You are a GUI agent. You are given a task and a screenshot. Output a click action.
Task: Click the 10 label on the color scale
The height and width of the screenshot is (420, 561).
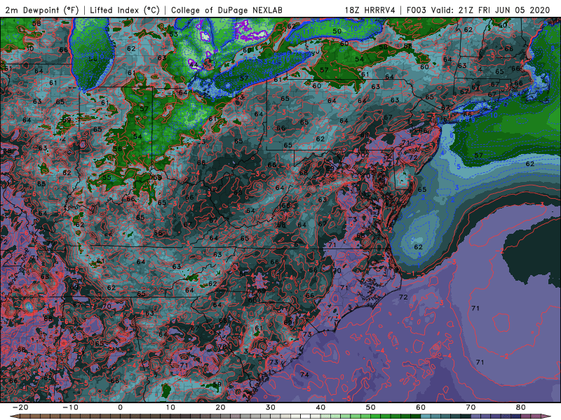point(170,407)
